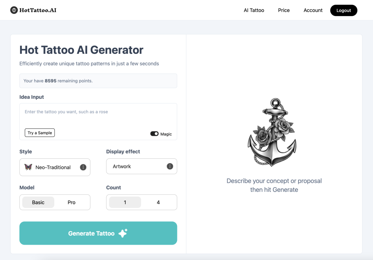Viewport: 373px width, 260px height.
Task: Click the Try a Sample button
Action: 40,133
